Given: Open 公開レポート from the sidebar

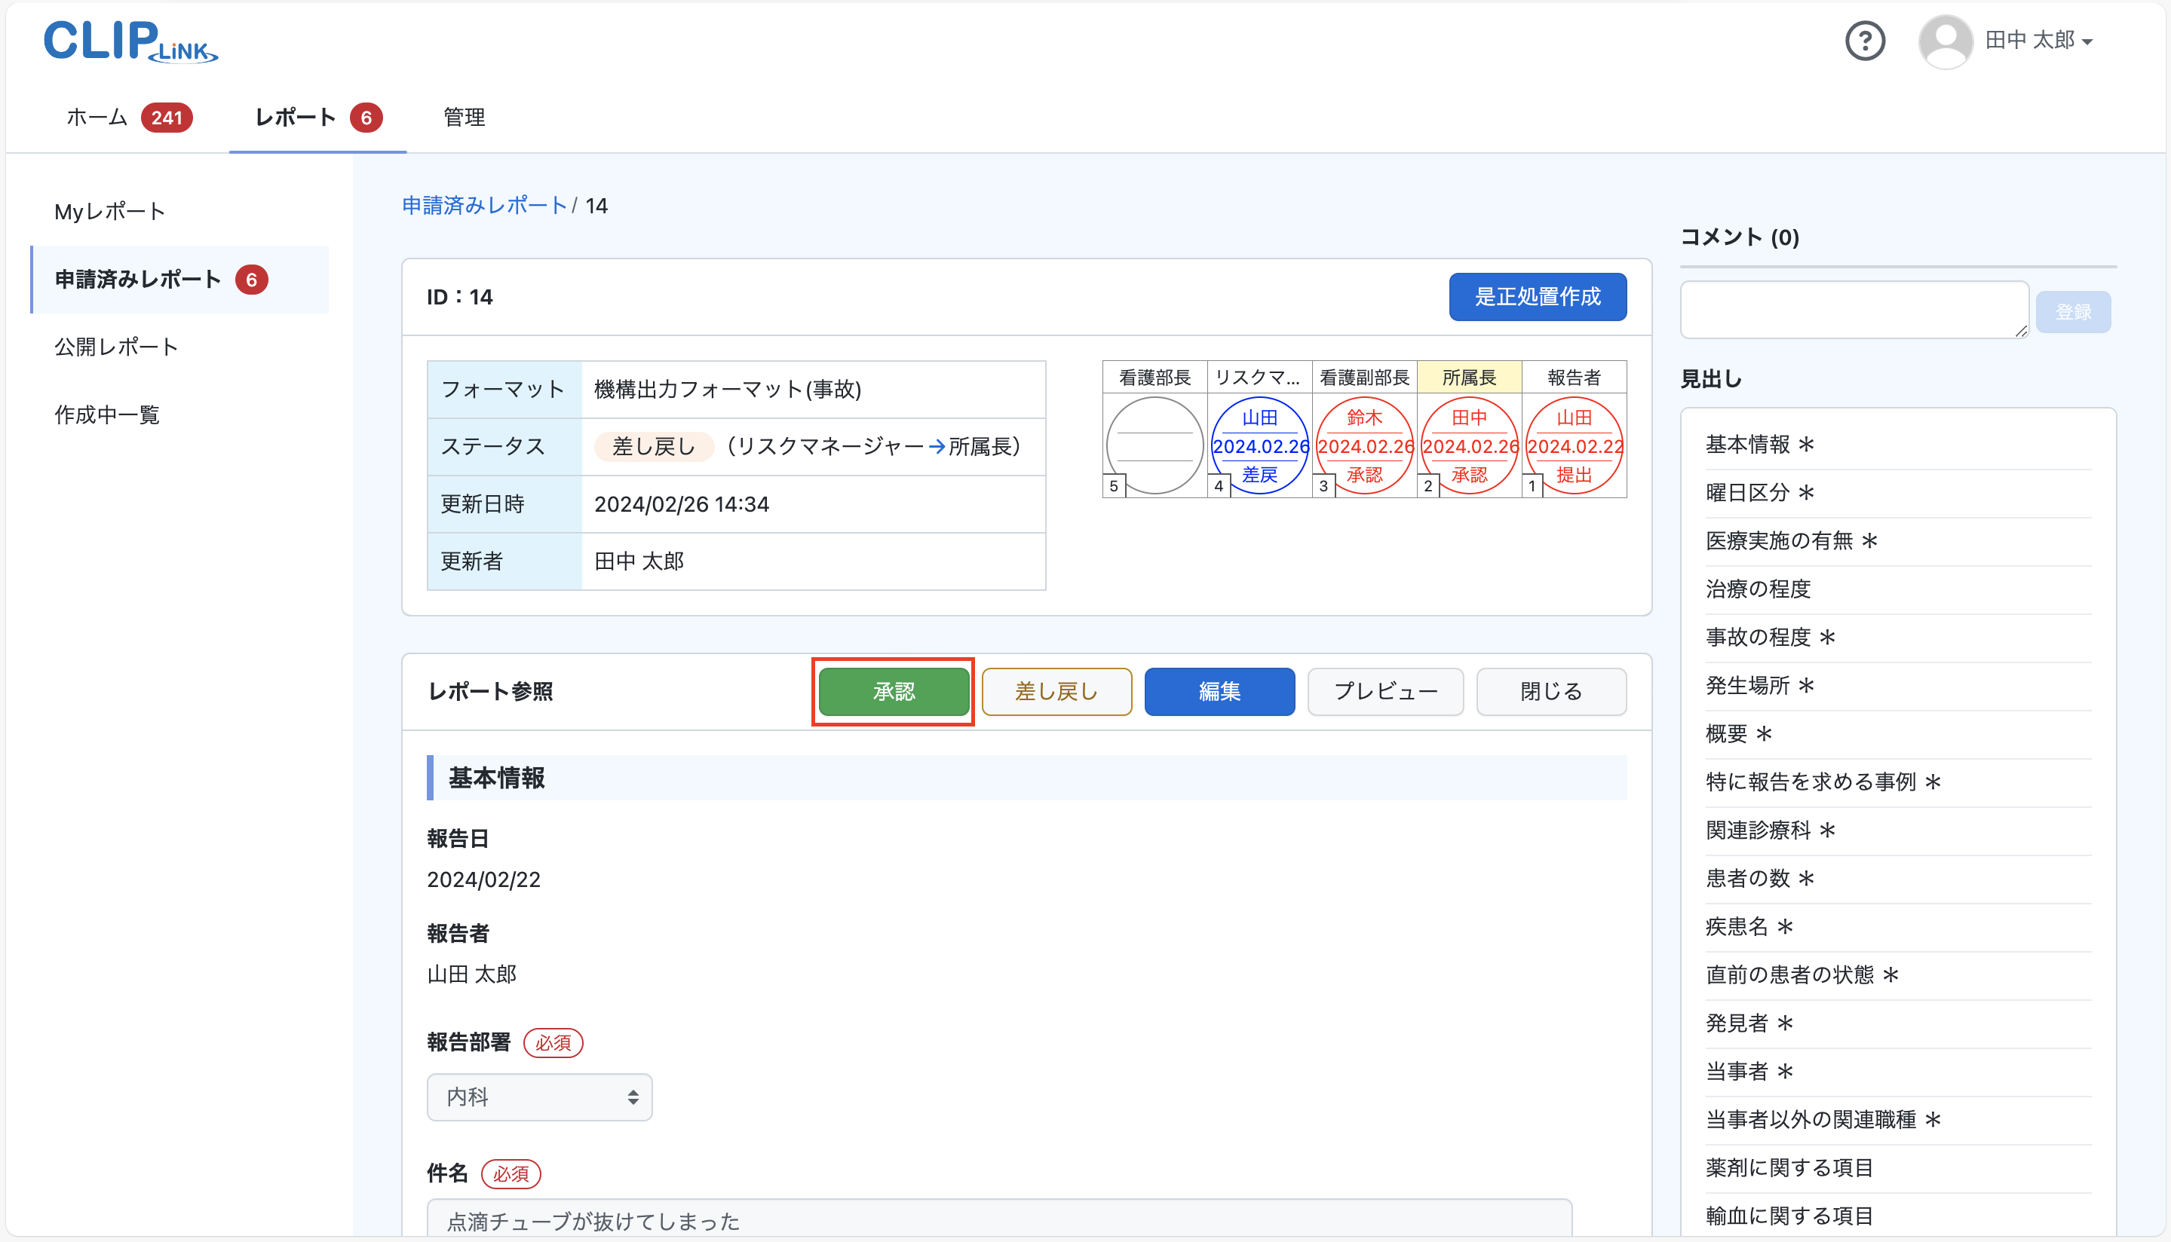Looking at the screenshot, I should click(x=116, y=347).
